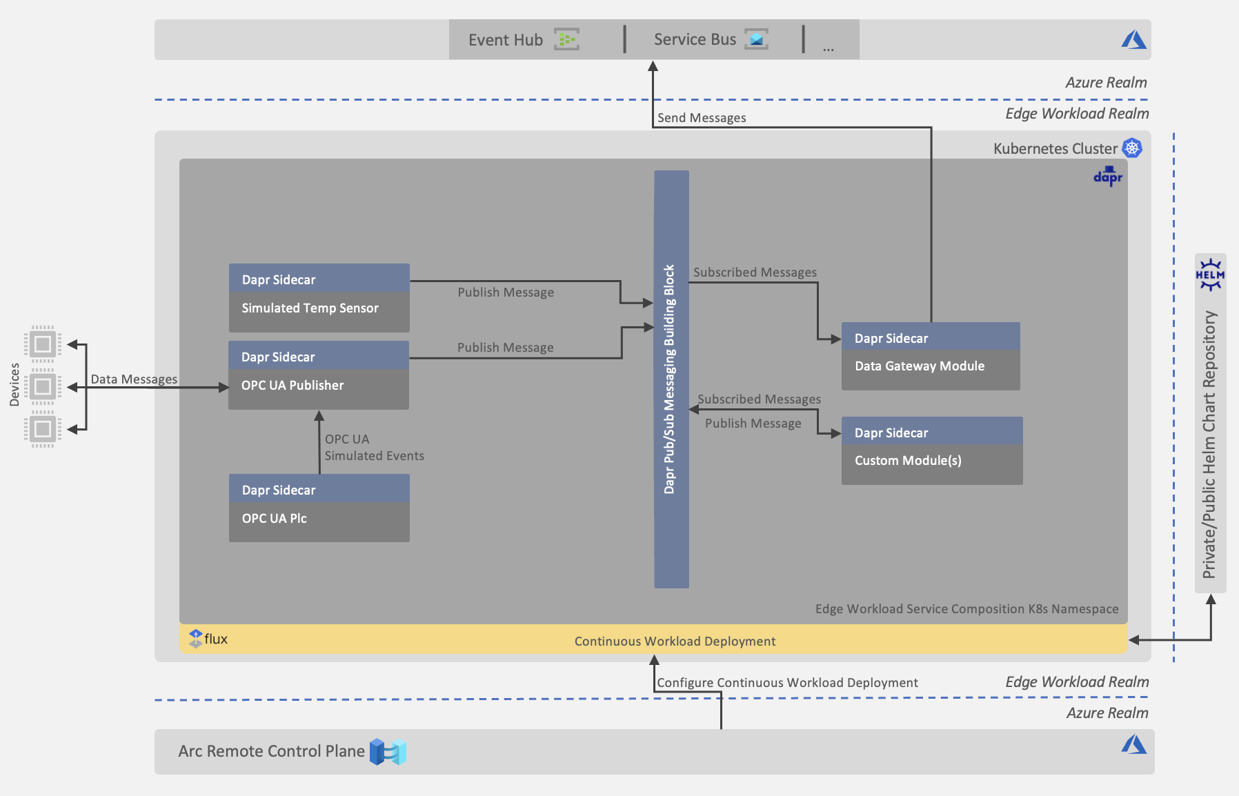Click the Service Bus label
Viewport: 1239px width, 796px height.
point(695,39)
